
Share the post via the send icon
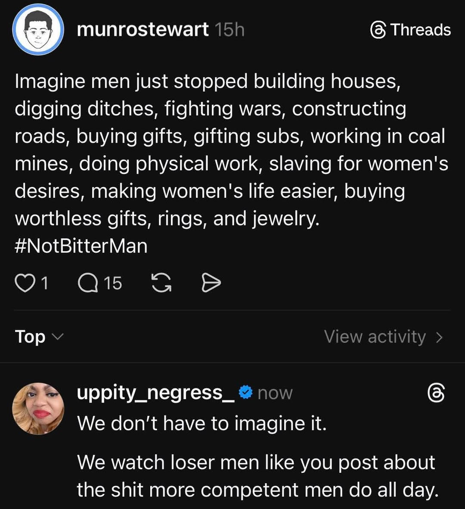tap(211, 282)
